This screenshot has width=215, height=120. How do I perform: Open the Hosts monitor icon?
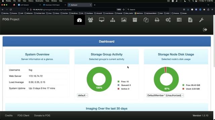[x=101, y=20]
